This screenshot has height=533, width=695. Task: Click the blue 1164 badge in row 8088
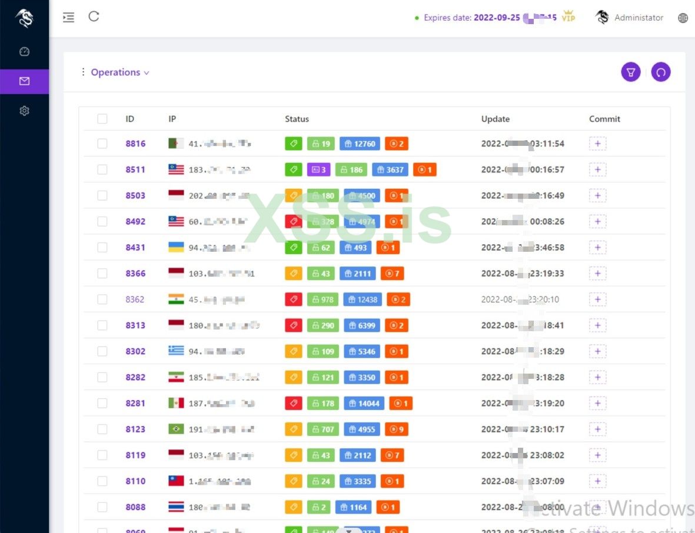[x=353, y=507]
